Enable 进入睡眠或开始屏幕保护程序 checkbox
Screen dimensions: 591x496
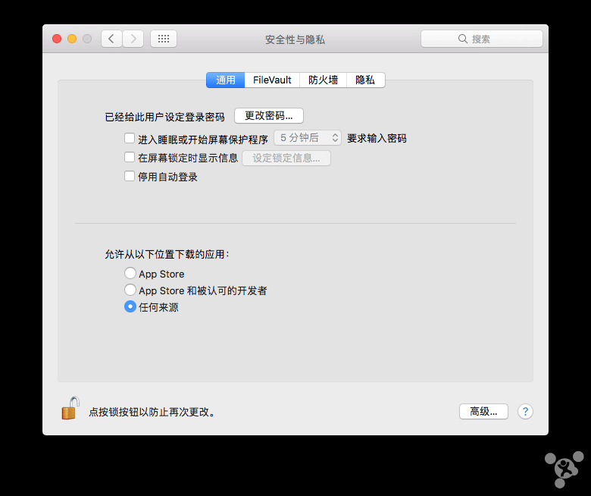coord(130,138)
